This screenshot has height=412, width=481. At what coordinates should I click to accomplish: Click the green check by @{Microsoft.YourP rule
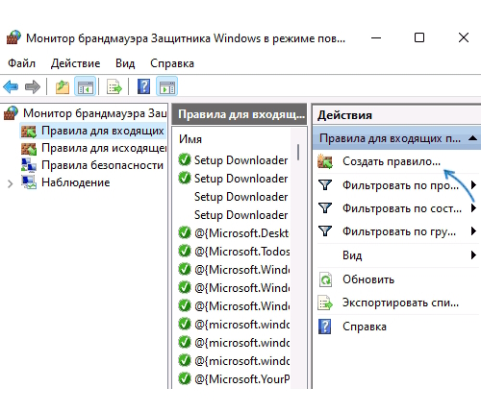pos(185,378)
